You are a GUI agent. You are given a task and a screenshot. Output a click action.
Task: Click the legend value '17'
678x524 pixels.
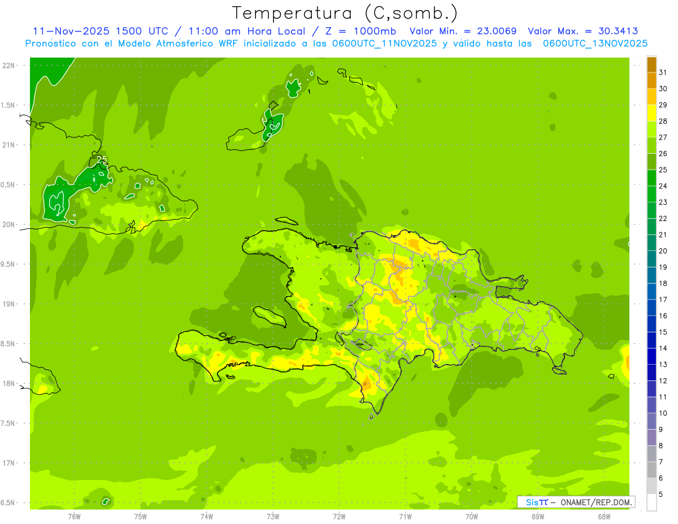663,300
